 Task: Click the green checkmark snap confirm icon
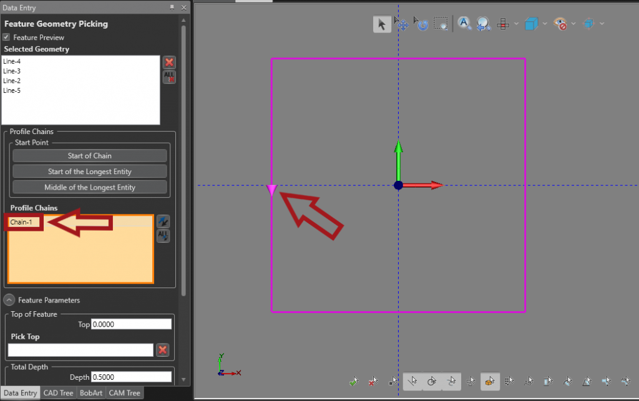click(354, 381)
